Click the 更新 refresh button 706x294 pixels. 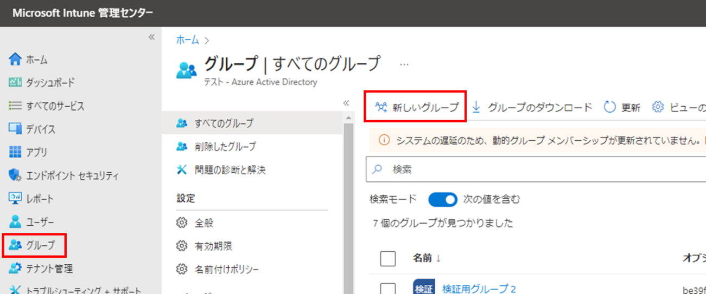622,107
